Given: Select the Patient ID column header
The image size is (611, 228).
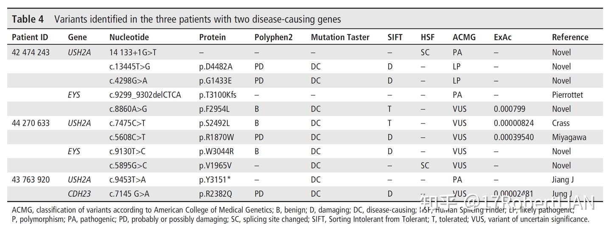Looking at the screenshot, I should click(x=30, y=37).
